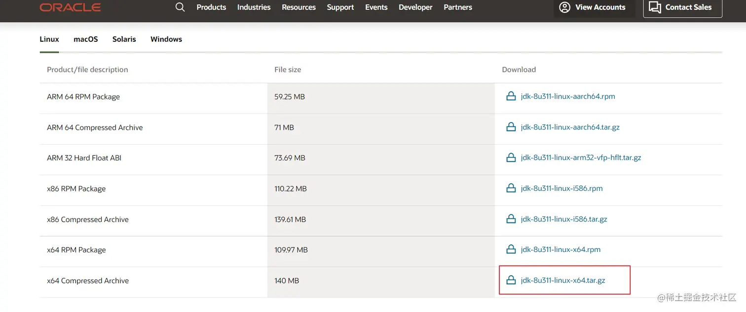Select the x64 Compressed Archive description

tap(88, 281)
